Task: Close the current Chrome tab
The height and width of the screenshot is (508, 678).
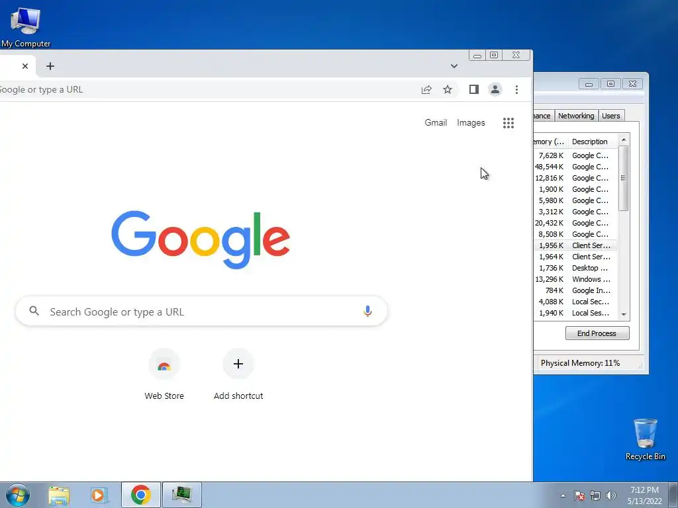Action: point(25,66)
